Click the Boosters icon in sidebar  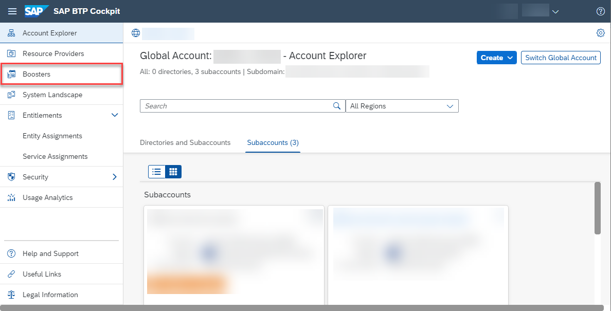11,74
